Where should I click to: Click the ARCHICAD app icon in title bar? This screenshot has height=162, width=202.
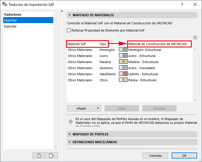5,4
